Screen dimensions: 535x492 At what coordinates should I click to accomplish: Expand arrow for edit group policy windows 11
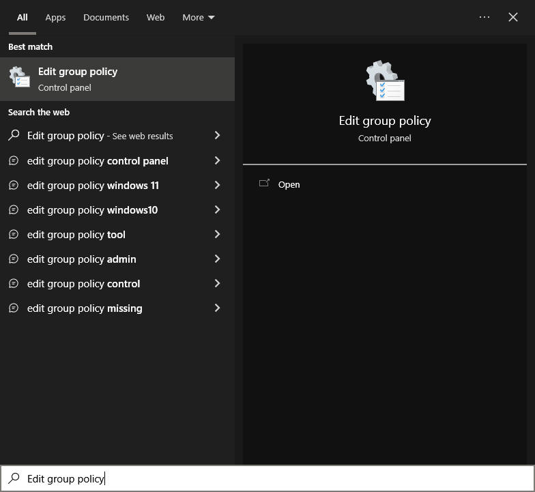click(217, 185)
